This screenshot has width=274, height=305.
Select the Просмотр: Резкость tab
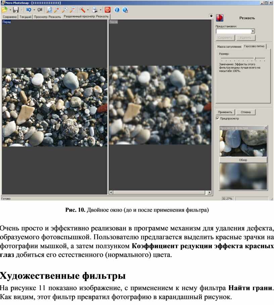(48, 16)
